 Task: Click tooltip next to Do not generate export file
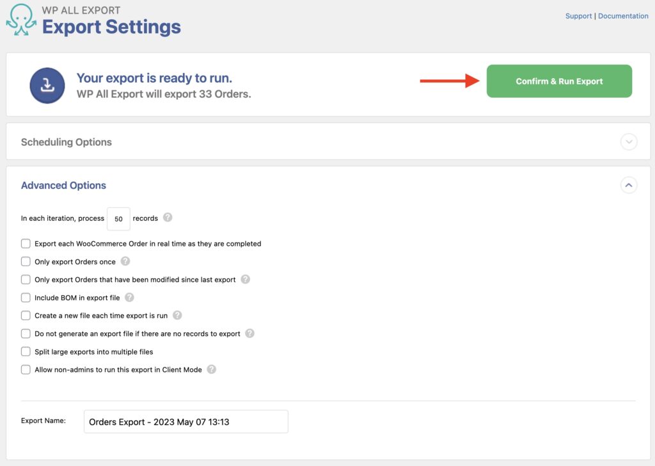(250, 333)
